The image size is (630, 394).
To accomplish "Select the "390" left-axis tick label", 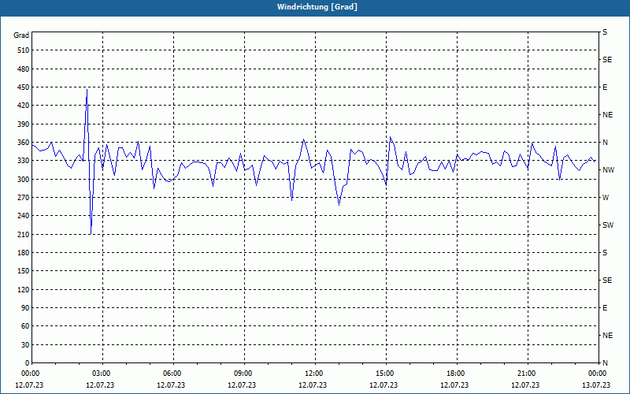I will 24,125.
